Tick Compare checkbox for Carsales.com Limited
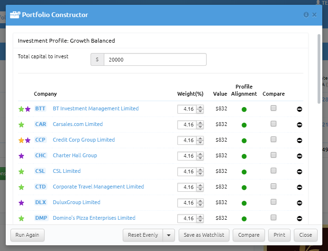Viewport: 328px width, 251px height. point(273,124)
